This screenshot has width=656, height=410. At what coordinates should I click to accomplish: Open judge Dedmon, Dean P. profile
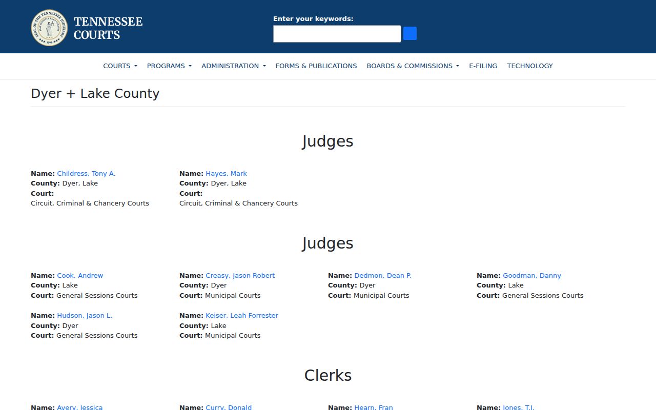[383, 275]
